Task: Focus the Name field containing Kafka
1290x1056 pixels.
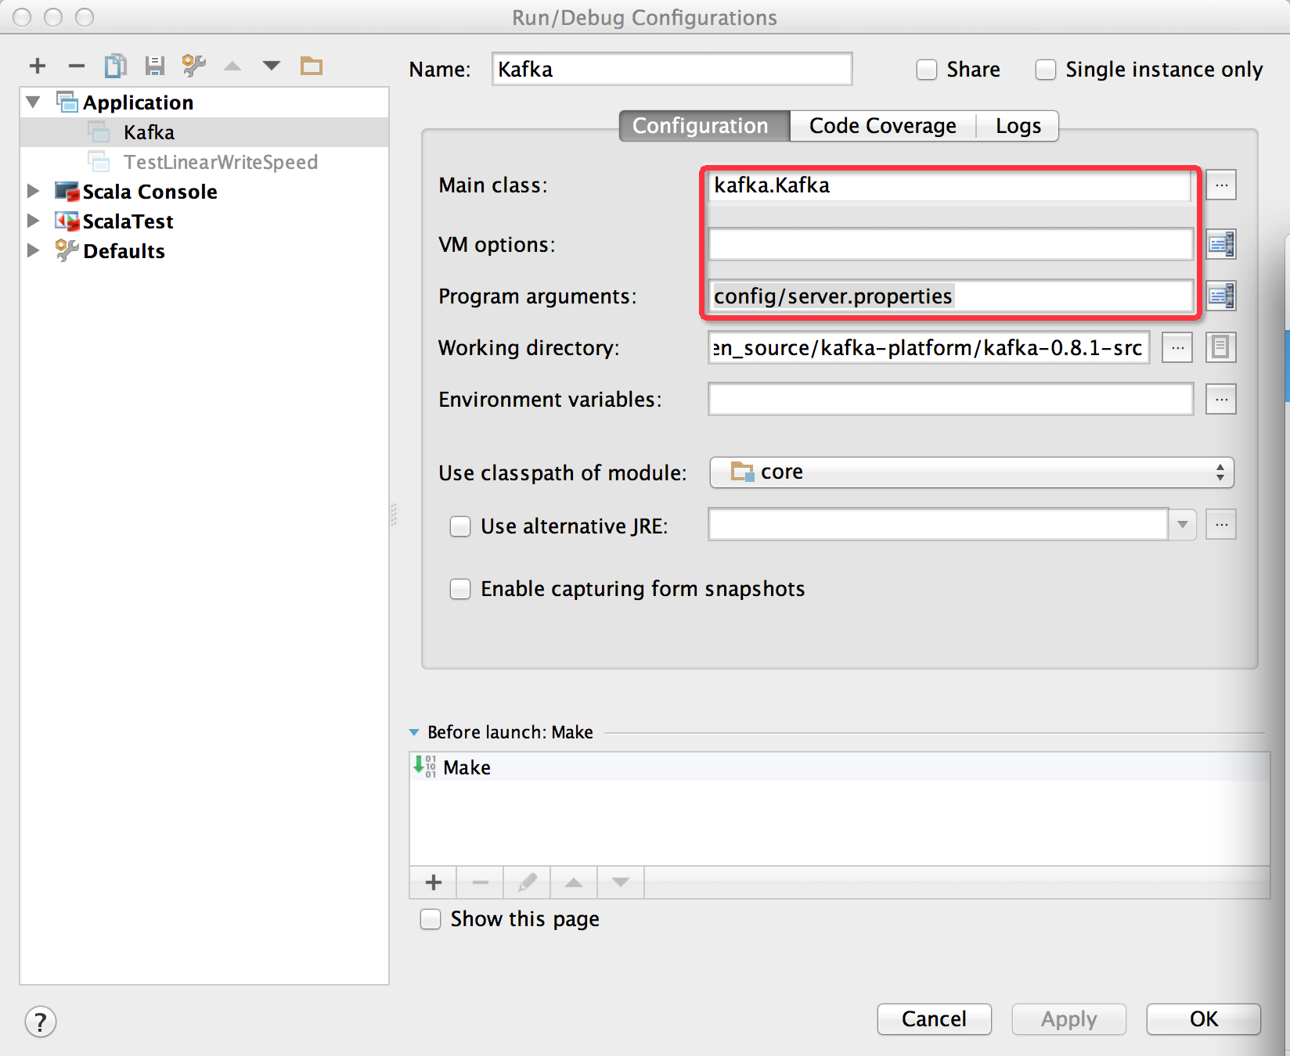Action: coord(672,69)
